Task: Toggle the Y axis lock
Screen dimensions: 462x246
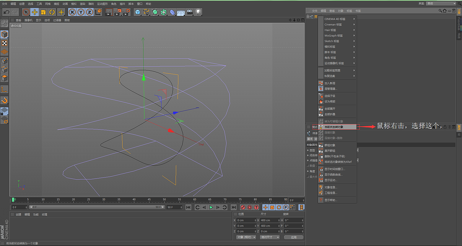Action: tap(81, 12)
